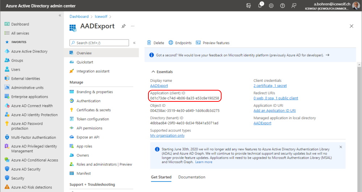Click the Azure AD Risk detections warning icon
The height and width of the screenshot is (192, 362).
click(7, 187)
